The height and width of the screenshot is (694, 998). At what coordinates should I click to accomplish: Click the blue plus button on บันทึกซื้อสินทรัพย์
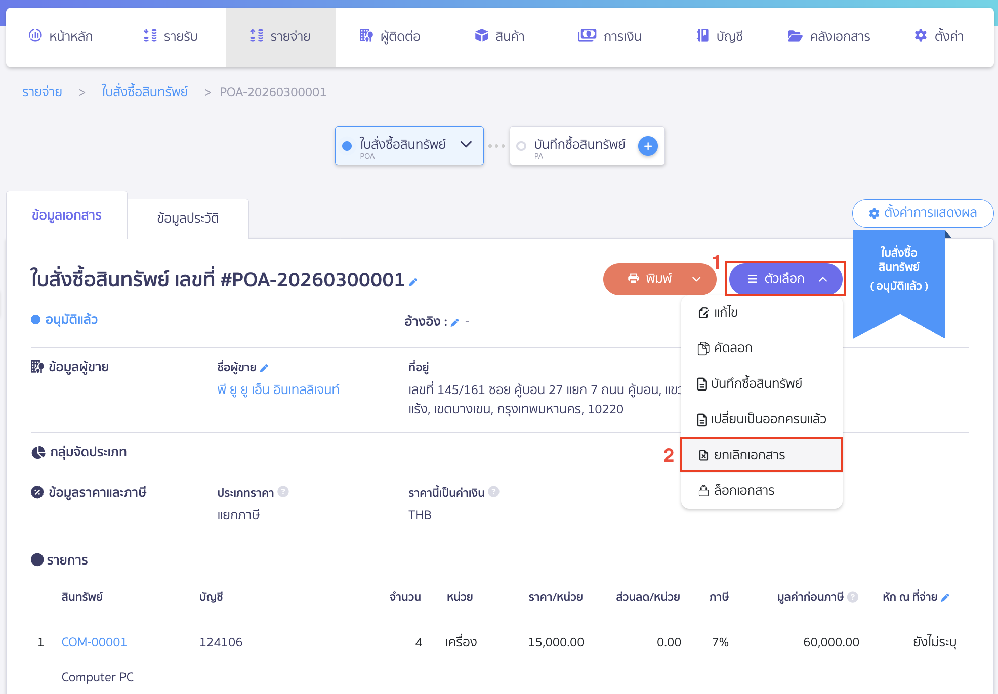(648, 146)
